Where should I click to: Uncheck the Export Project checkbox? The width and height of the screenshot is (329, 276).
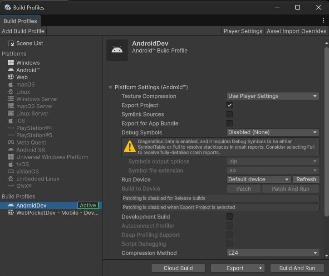230,105
